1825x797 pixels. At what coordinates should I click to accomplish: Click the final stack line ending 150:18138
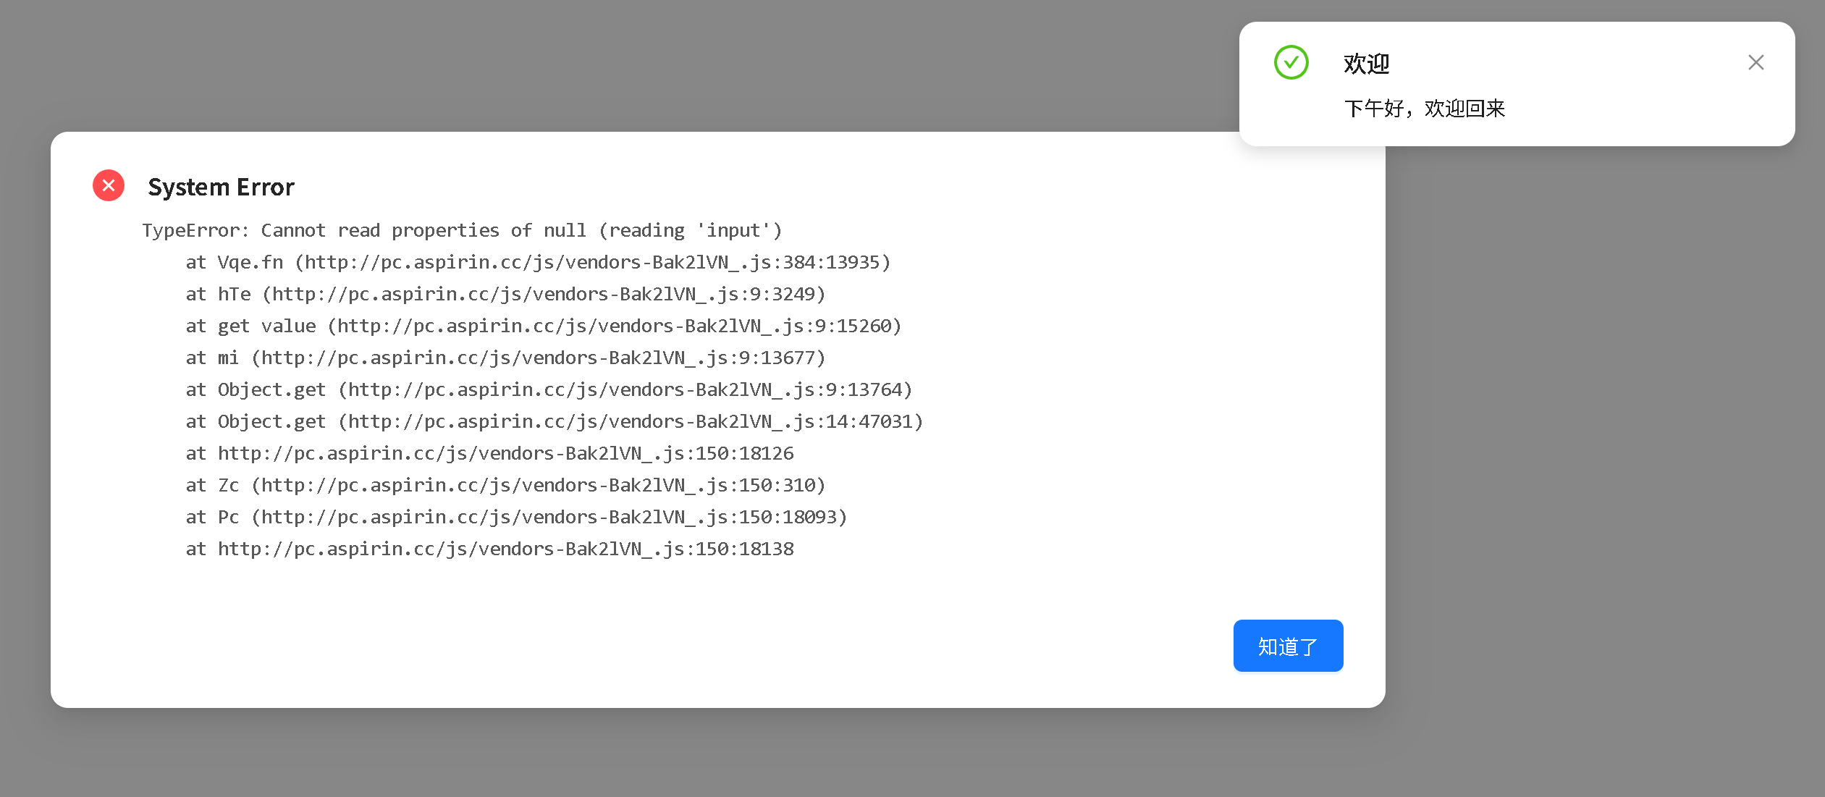[489, 549]
